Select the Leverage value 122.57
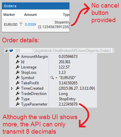 [x=64, y=67]
